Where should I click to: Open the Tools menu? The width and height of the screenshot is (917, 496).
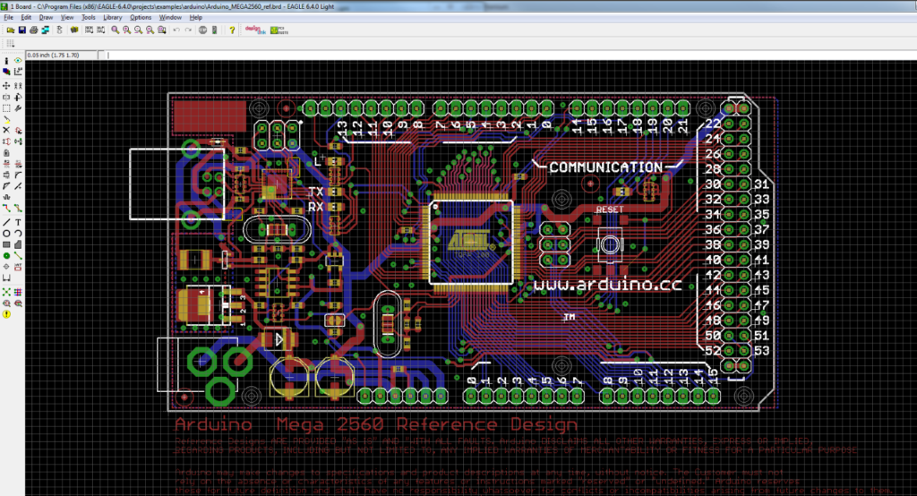coord(89,18)
